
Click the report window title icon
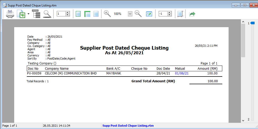coord(5,5)
